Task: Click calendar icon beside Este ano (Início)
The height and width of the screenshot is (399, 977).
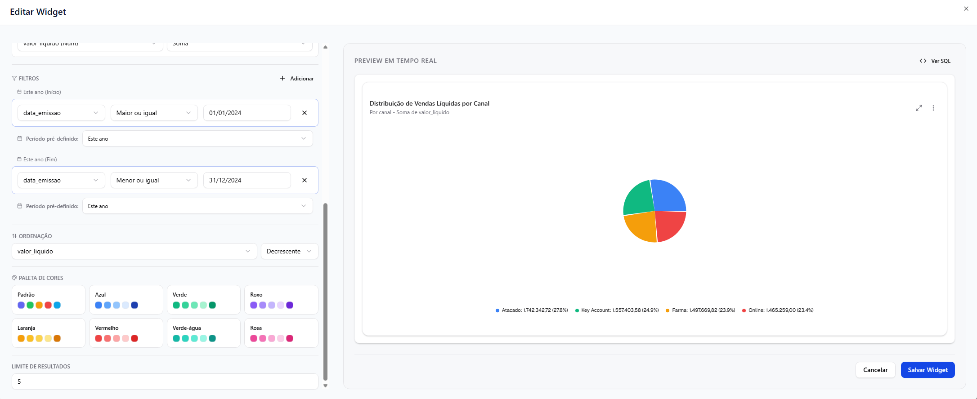Action: [x=19, y=92]
